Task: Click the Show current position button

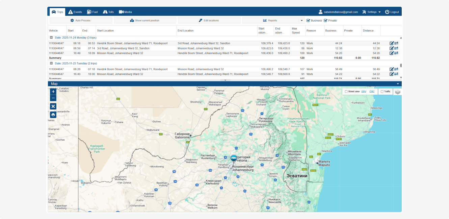Action: [145, 21]
